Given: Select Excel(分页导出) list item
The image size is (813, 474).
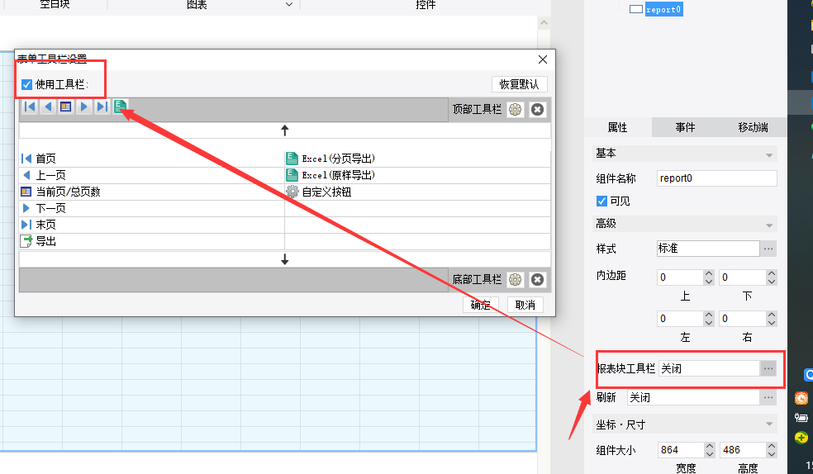Looking at the screenshot, I should click(x=417, y=159).
